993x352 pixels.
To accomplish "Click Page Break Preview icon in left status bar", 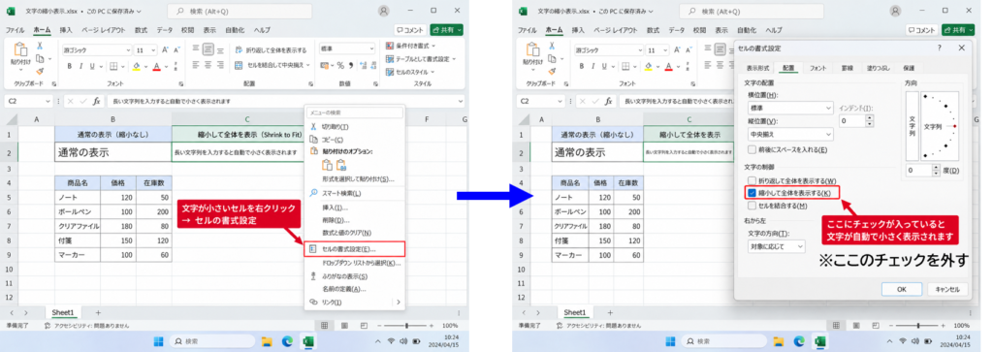I will (x=364, y=326).
